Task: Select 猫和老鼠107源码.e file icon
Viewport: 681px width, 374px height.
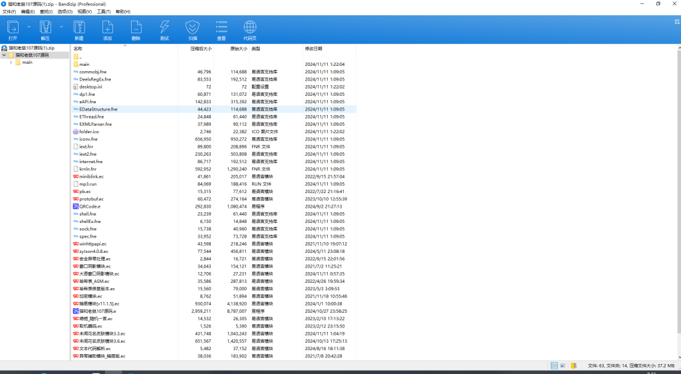Action: pos(76,311)
